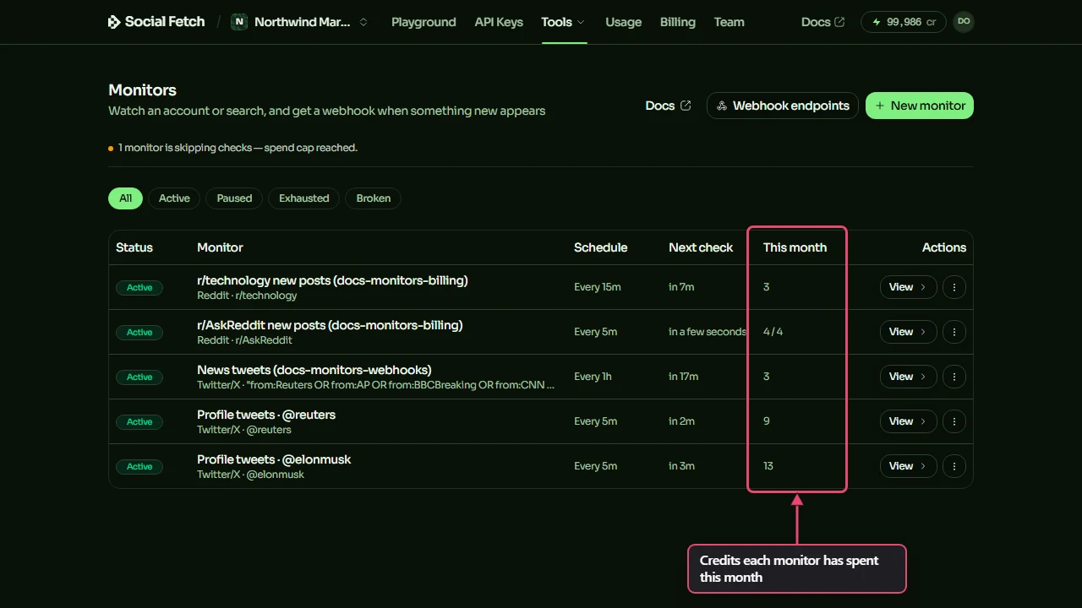The image size is (1082, 608).
Task: Click the Social Fetch logo
Action: (156, 22)
